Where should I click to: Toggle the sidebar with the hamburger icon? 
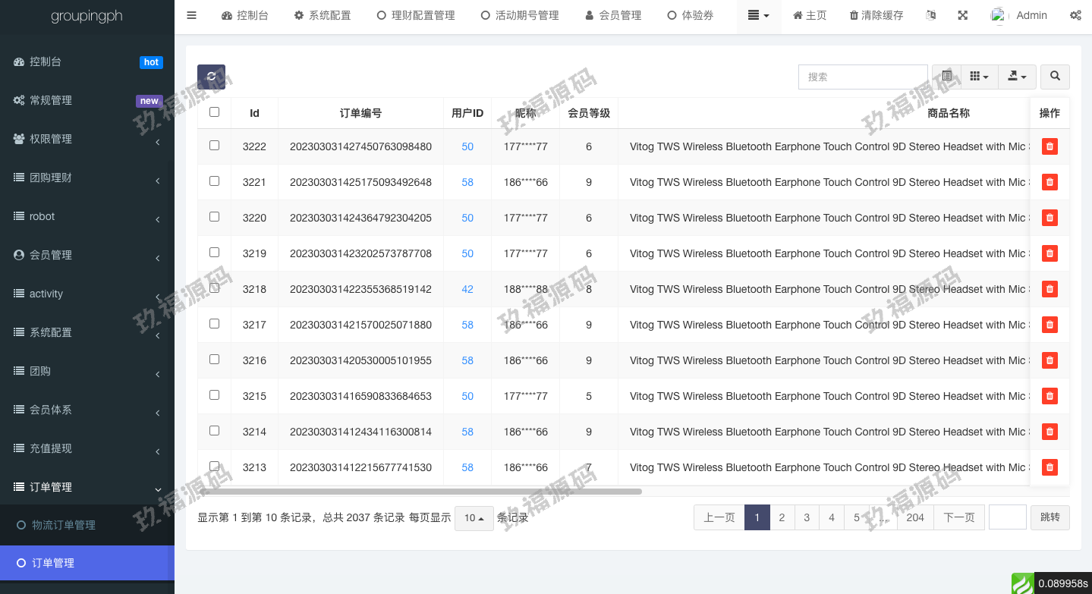(191, 15)
